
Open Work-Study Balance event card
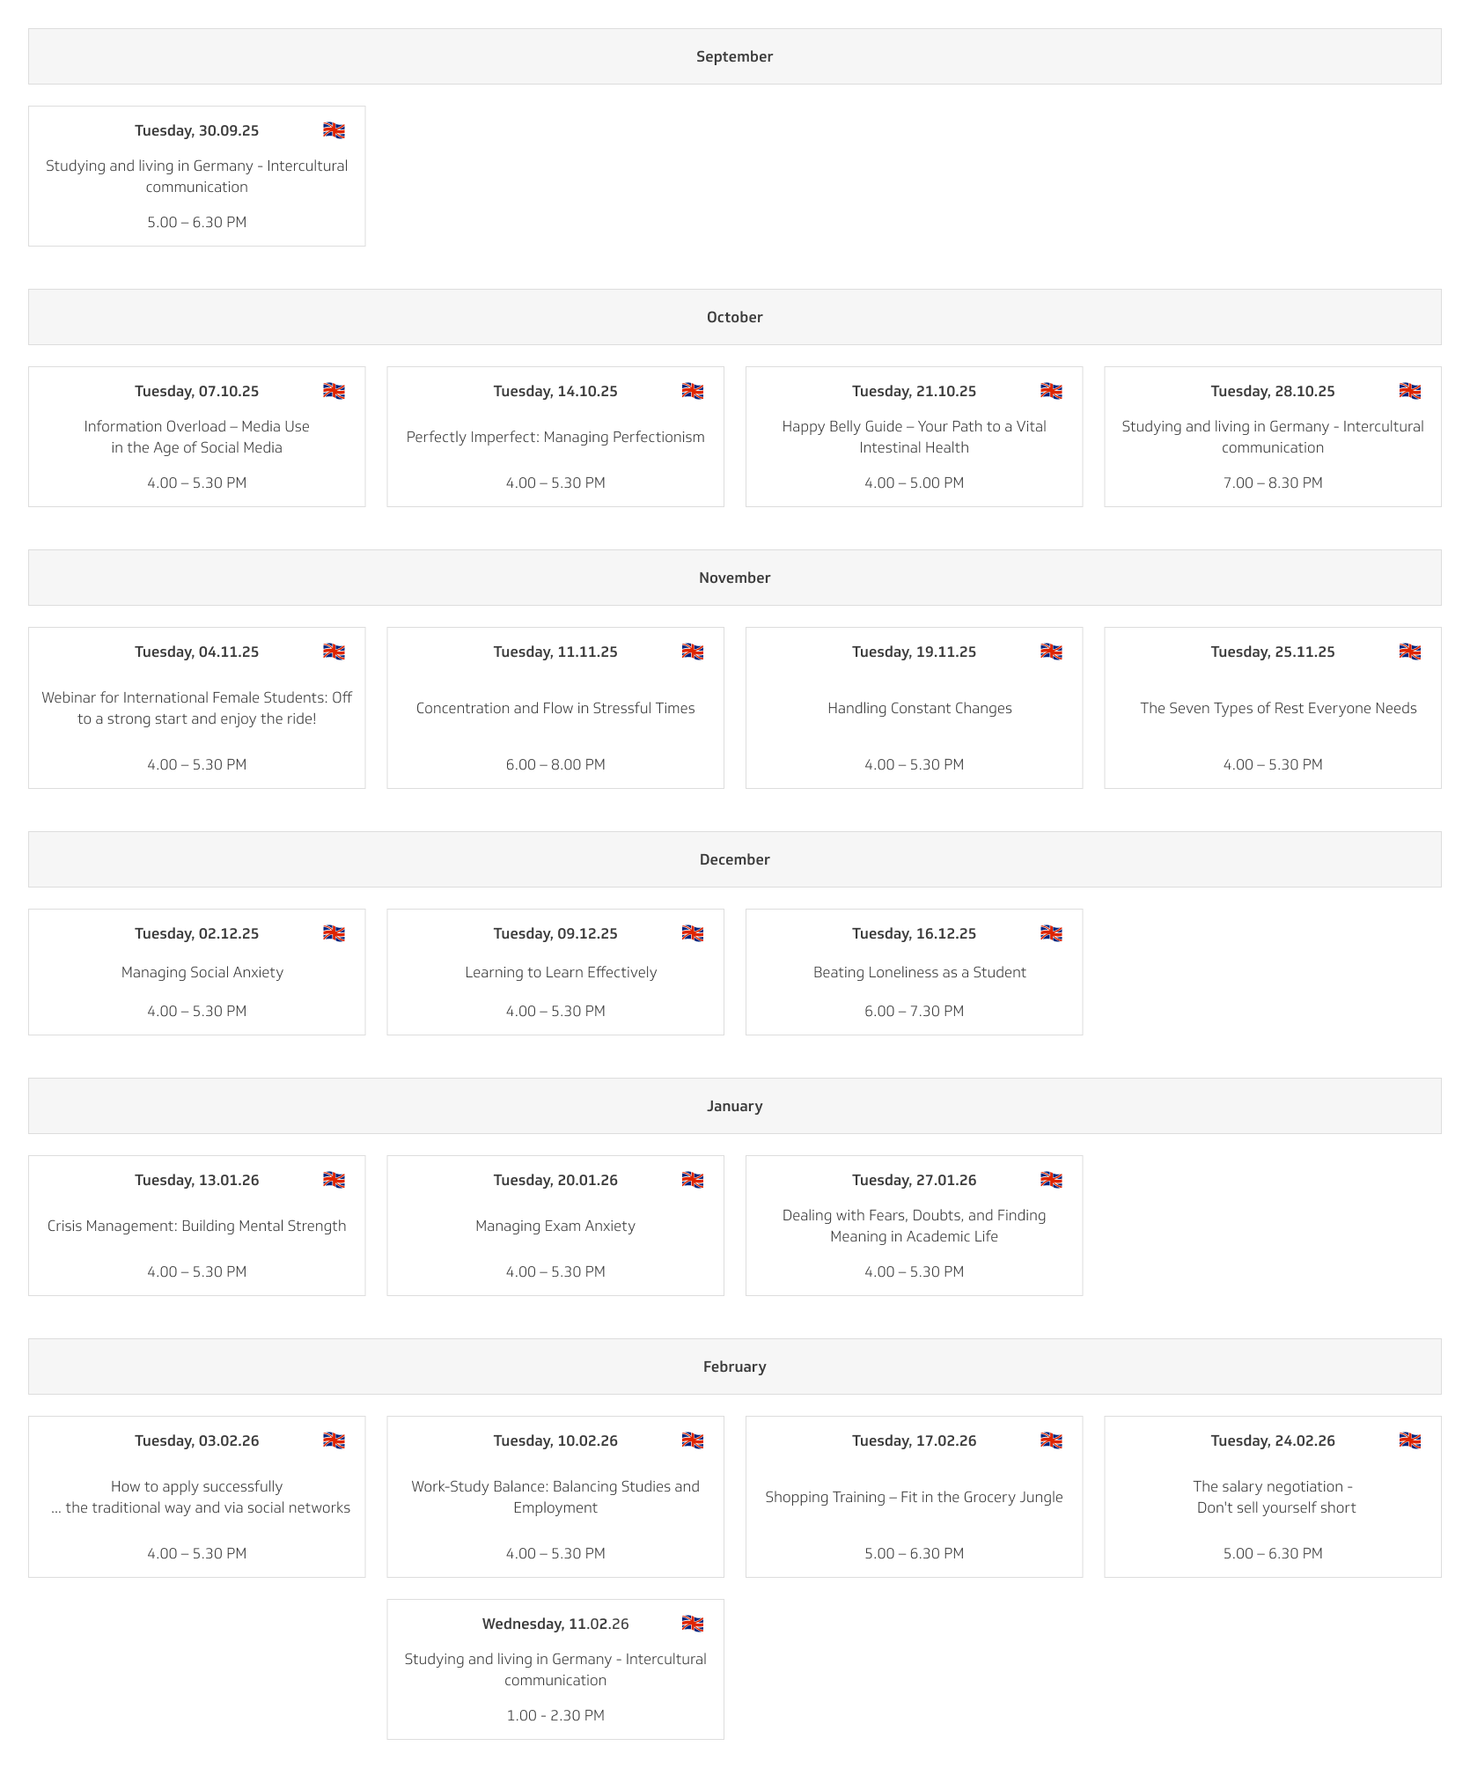(x=555, y=1497)
